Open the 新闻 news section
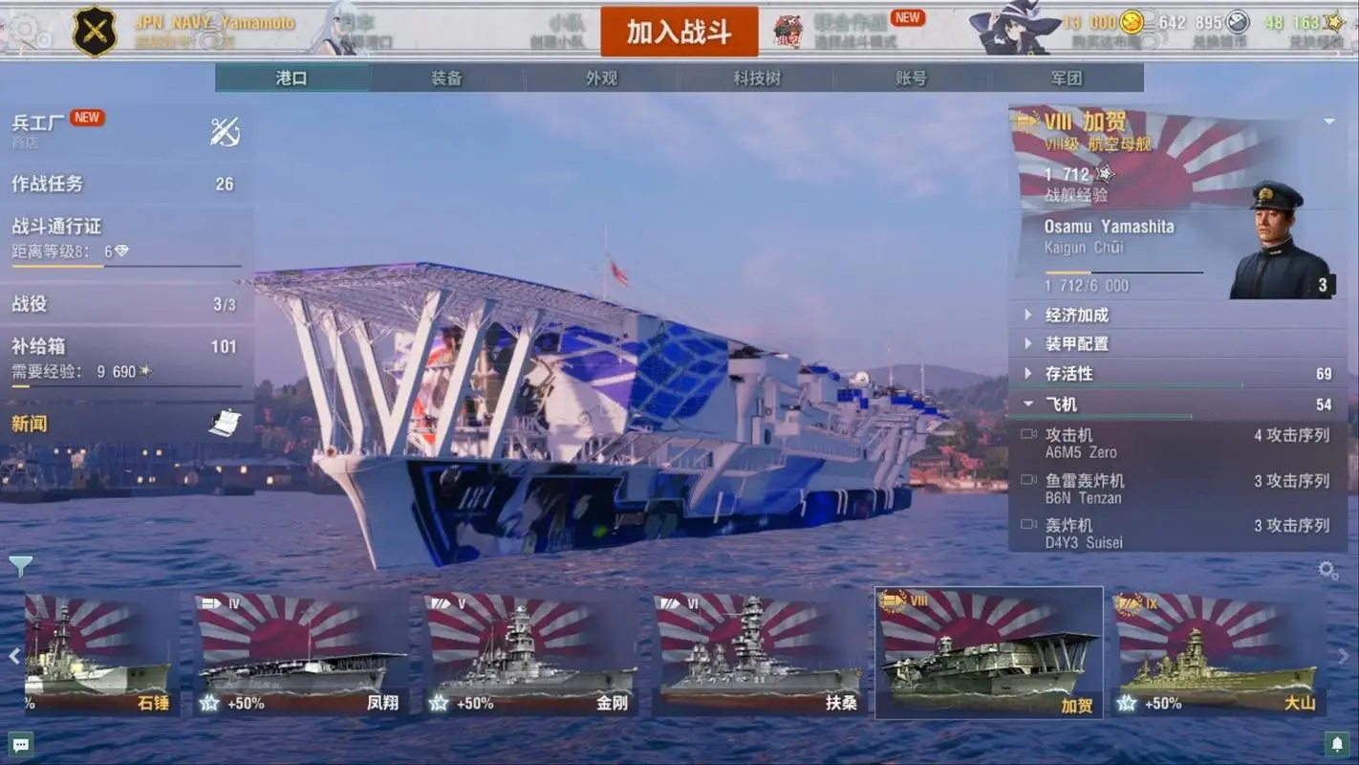The width and height of the screenshot is (1359, 765). pyautogui.click(x=126, y=424)
